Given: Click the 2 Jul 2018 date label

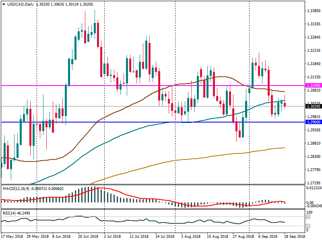Looking at the screenshot, I should pyautogui.click(x=113, y=237).
